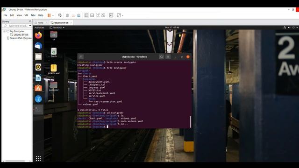299x168 pixels.
Task: Click the terminal search icon
Action: coord(161,57)
